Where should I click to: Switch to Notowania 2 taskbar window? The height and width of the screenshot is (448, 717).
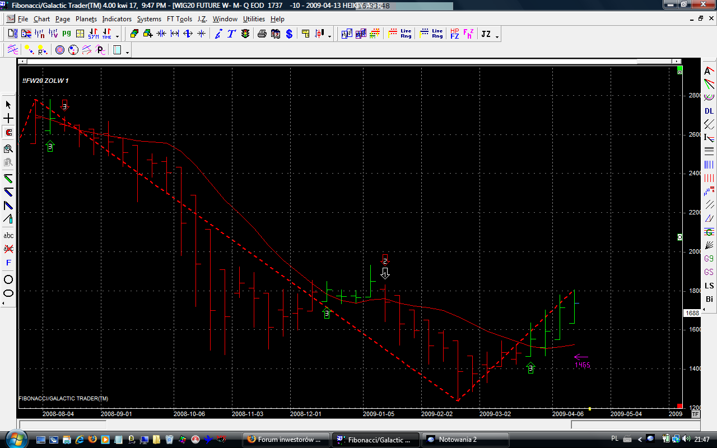tap(465, 440)
